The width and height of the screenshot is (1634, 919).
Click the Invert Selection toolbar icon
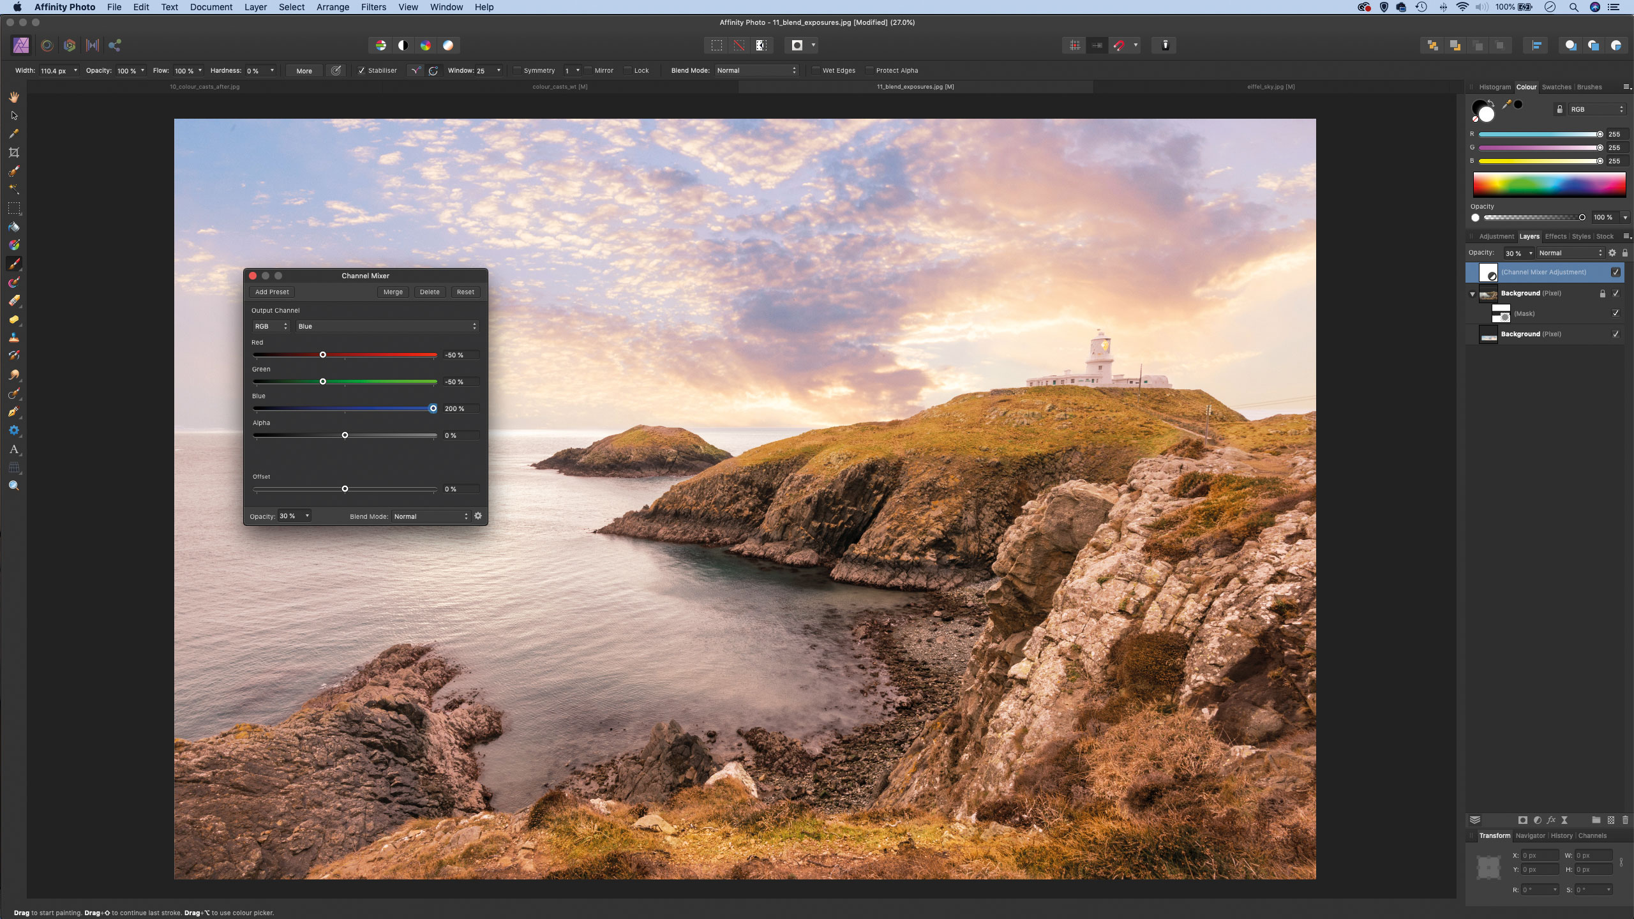[761, 45]
